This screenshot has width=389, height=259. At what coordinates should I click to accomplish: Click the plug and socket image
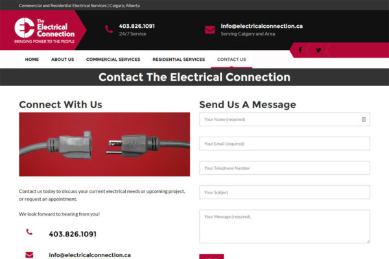tap(104, 144)
